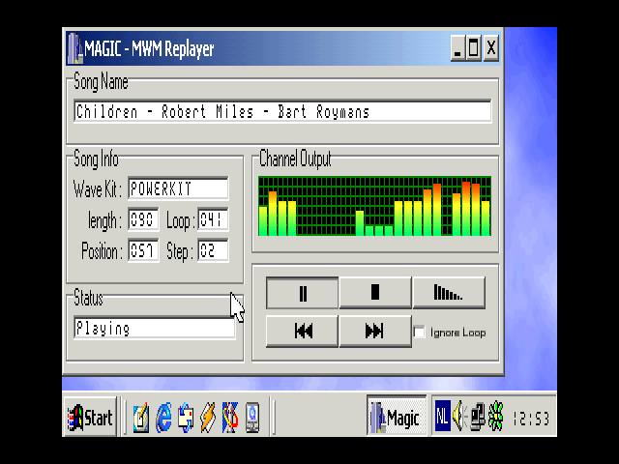Click the length value 090
This screenshot has height=464, width=619.
click(143, 219)
